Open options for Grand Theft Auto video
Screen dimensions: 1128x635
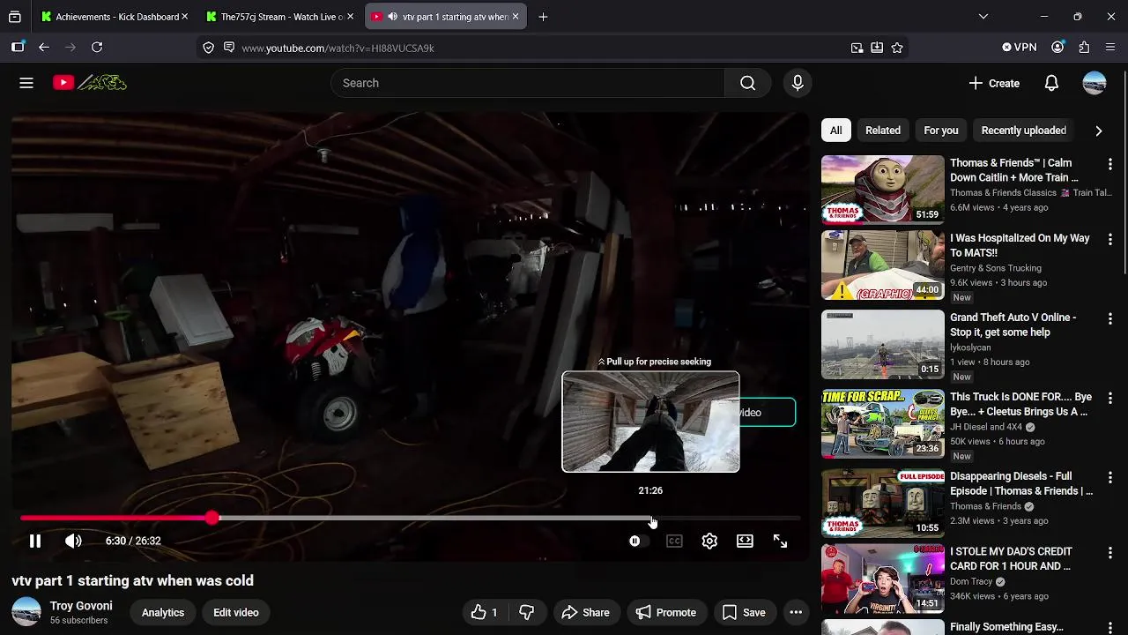pyautogui.click(x=1109, y=319)
